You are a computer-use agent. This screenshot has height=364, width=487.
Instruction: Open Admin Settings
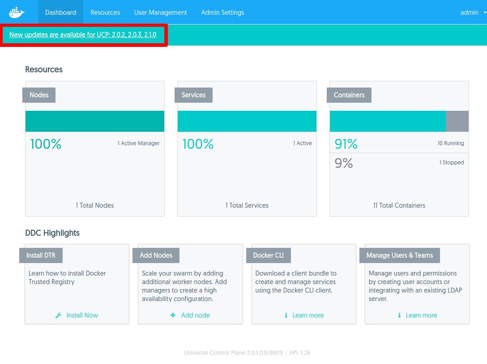click(222, 13)
